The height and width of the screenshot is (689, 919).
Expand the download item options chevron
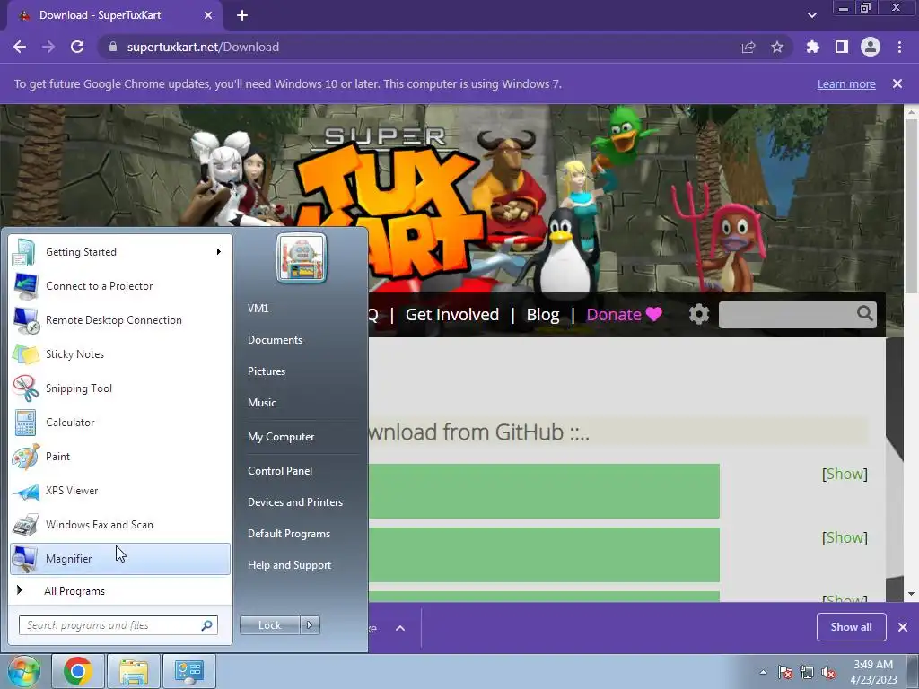[400, 628]
